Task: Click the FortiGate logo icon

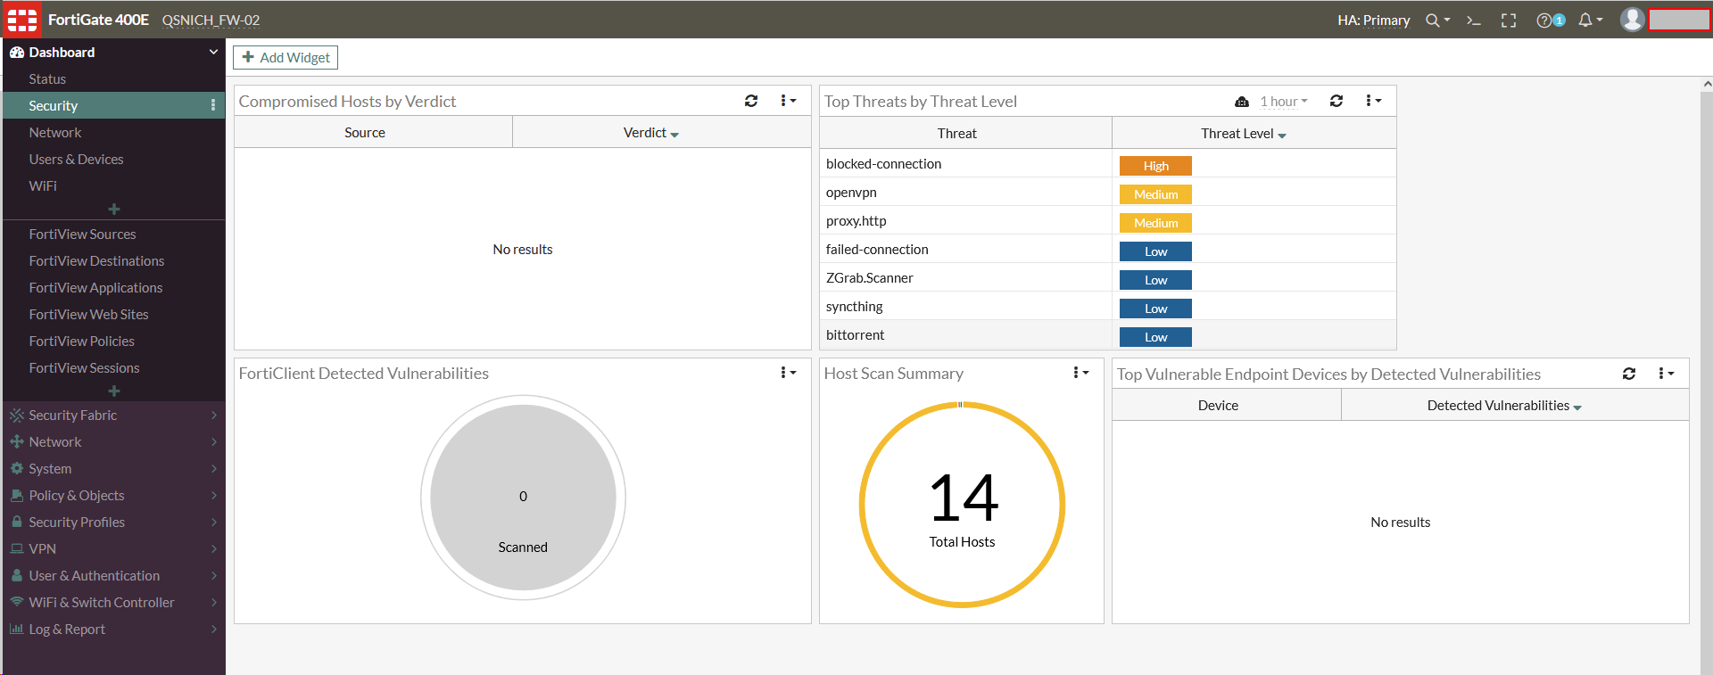Action: pyautogui.click(x=22, y=20)
